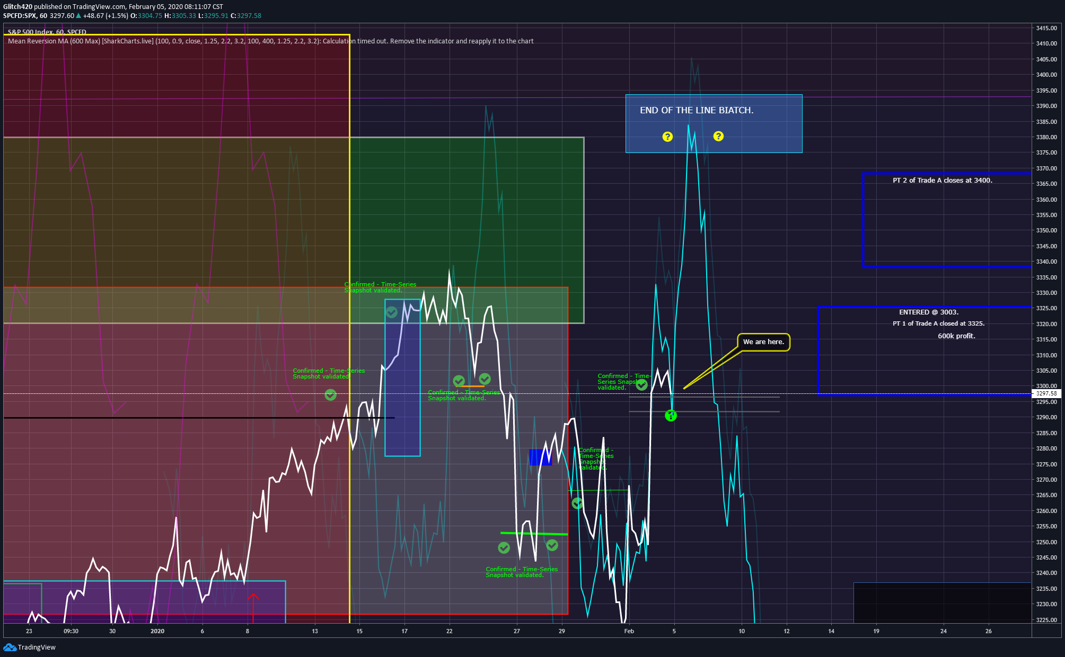The height and width of the screenshot is (657, 1065).
Task: Click the '600k profit.' note
Action: pyautogui.click(x=956, y=336)
